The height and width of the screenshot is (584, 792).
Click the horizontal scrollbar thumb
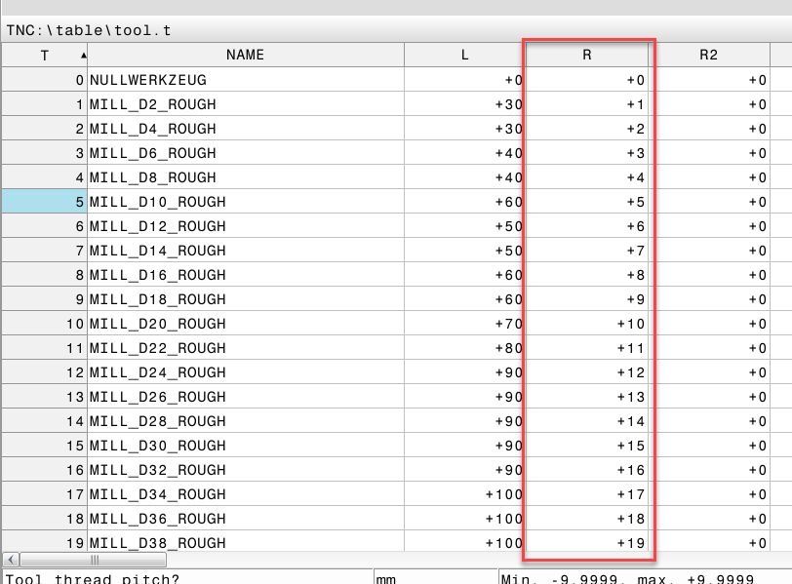(95, 561)
